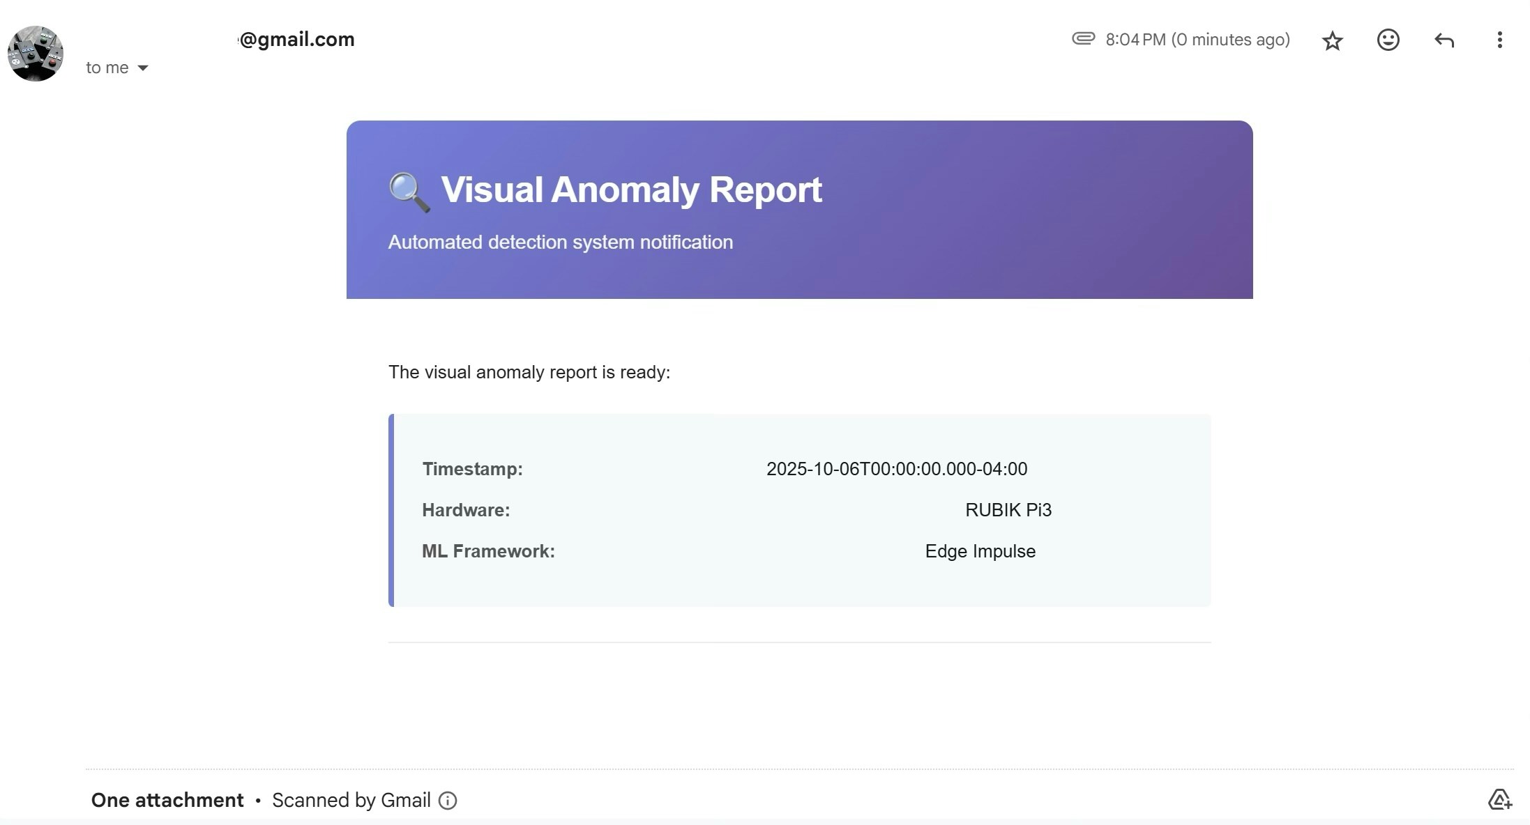This screenshot has width=1530, height=825.
Task: Click the 'One attachment' label
Action: tap(167, 800)
